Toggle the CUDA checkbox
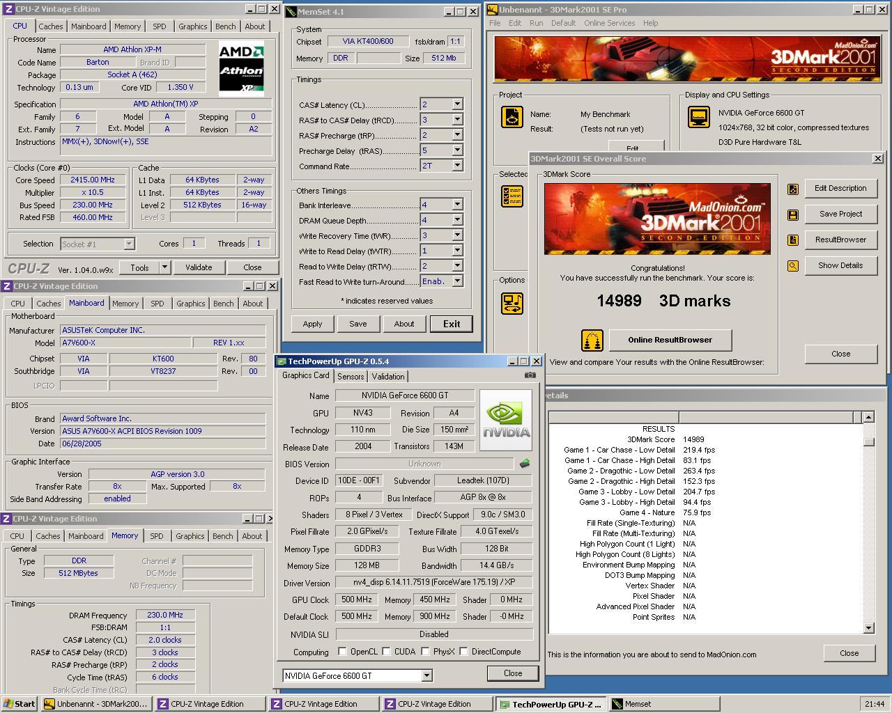Screen dimensions: 892x713 (387, 652)
